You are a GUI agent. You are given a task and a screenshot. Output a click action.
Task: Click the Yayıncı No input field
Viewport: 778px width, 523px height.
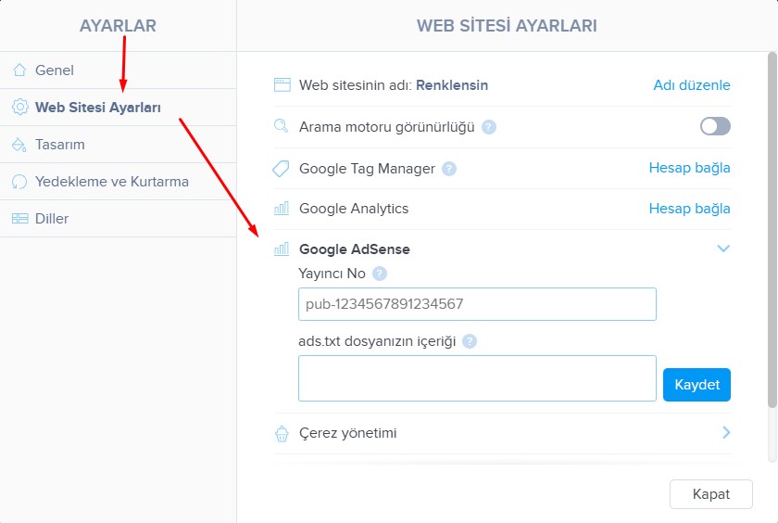pos(477,304)
